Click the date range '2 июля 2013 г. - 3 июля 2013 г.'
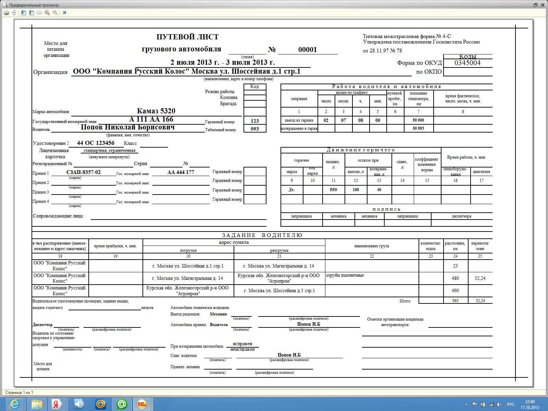The width and height of the screenshot is (548, 411). coord(223,62)
